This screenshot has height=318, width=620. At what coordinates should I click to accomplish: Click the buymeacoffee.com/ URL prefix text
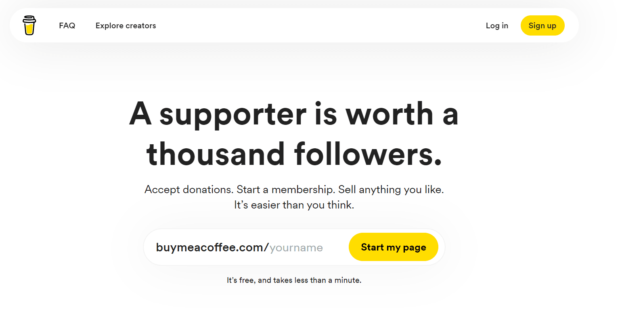pos(212,247)
